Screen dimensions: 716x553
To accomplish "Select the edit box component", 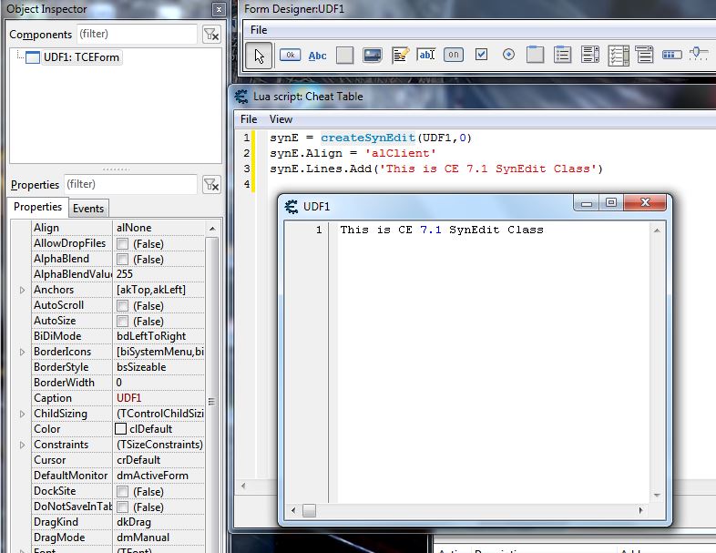I will tap(426, 55).
